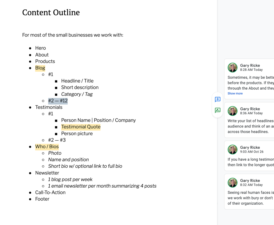Place cursor on Call-To-Action bullet
Image resolution: width=274 pixels, height=225 pixels.
50,192
